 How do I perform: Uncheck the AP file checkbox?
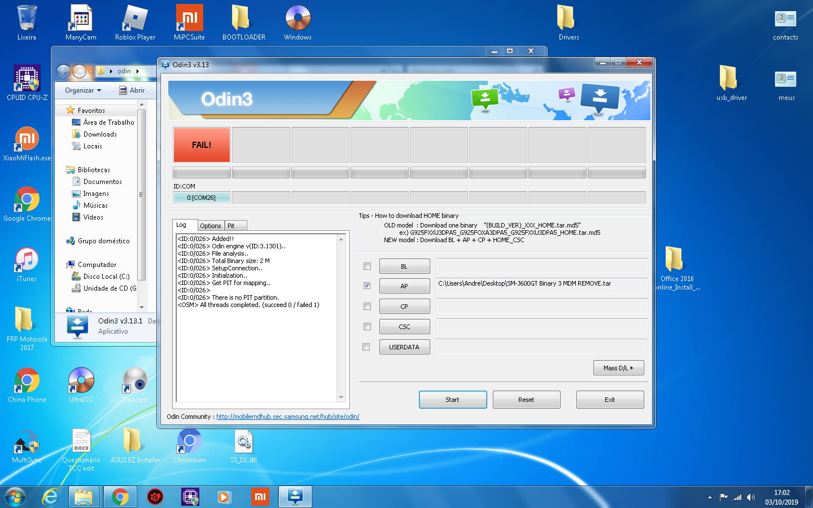click(367, 286)
